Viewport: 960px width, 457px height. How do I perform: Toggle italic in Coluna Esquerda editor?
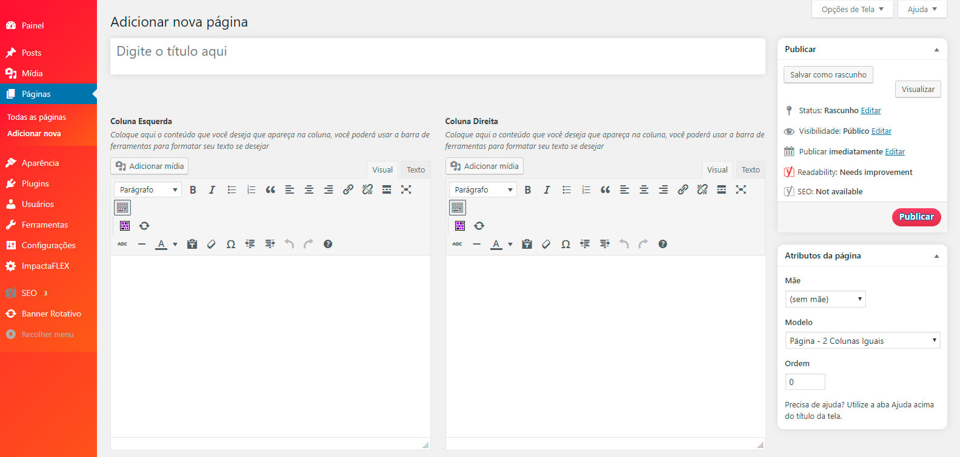[x=212, y=189]
